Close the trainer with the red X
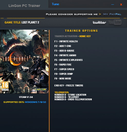 (x=121, y=4)
